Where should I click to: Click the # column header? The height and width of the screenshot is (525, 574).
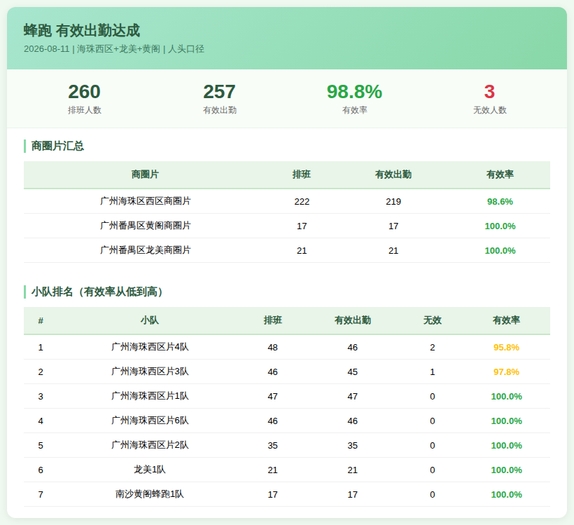pyautogui.click(x=41, y=321)
